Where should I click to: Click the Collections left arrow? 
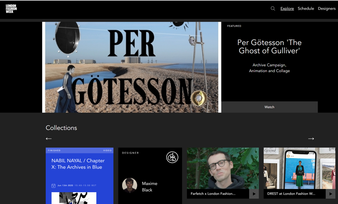coord(49,138)
